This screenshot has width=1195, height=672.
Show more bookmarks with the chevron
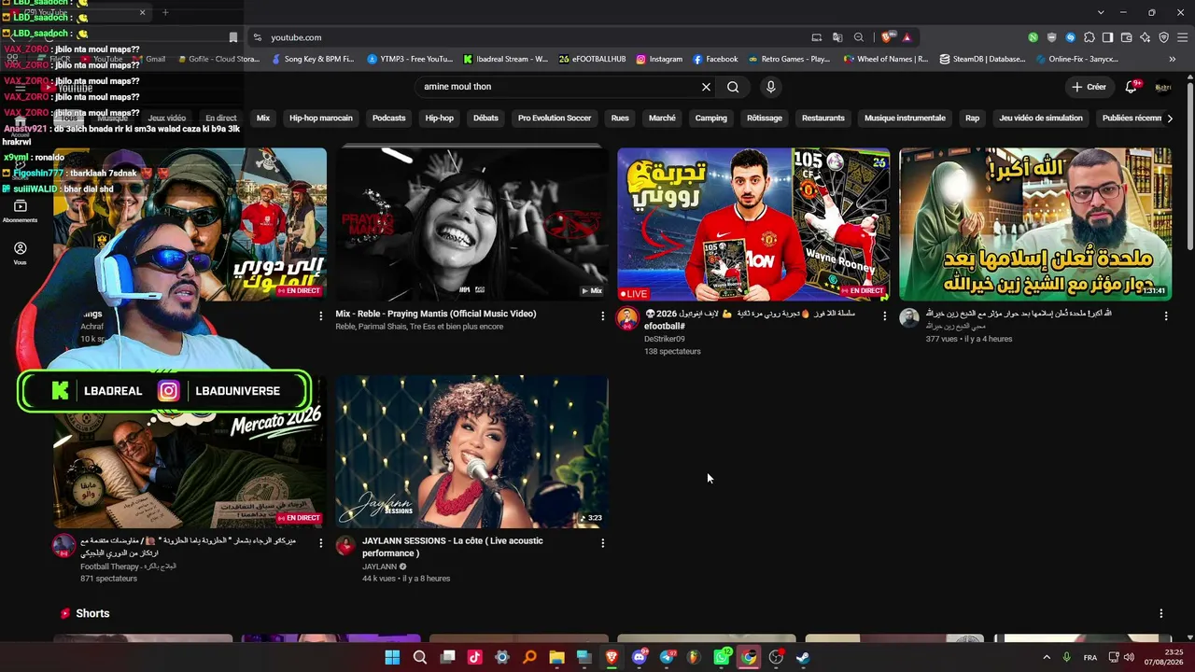click(1173, 59)
